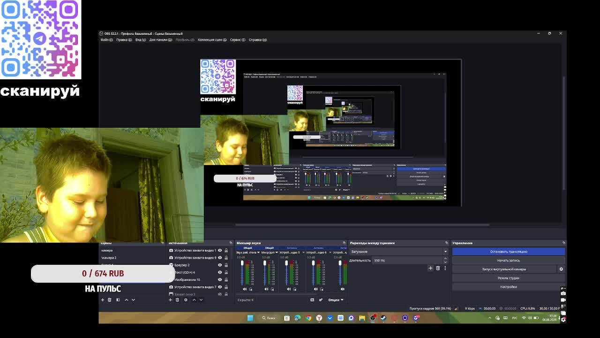Click Остановить трансляцию button
This screenshot has height=338, width=600.
point(509,252)
